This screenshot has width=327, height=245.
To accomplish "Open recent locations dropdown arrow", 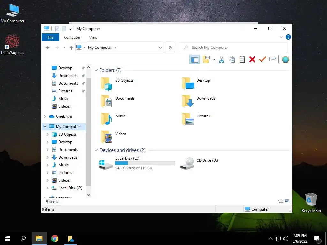I will point(65,48).
